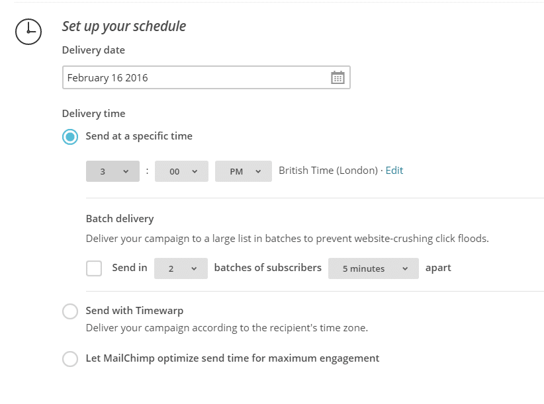Open the calendar picker icon
544x404 pixels.
pyautogui.click(x=338, y=77)
